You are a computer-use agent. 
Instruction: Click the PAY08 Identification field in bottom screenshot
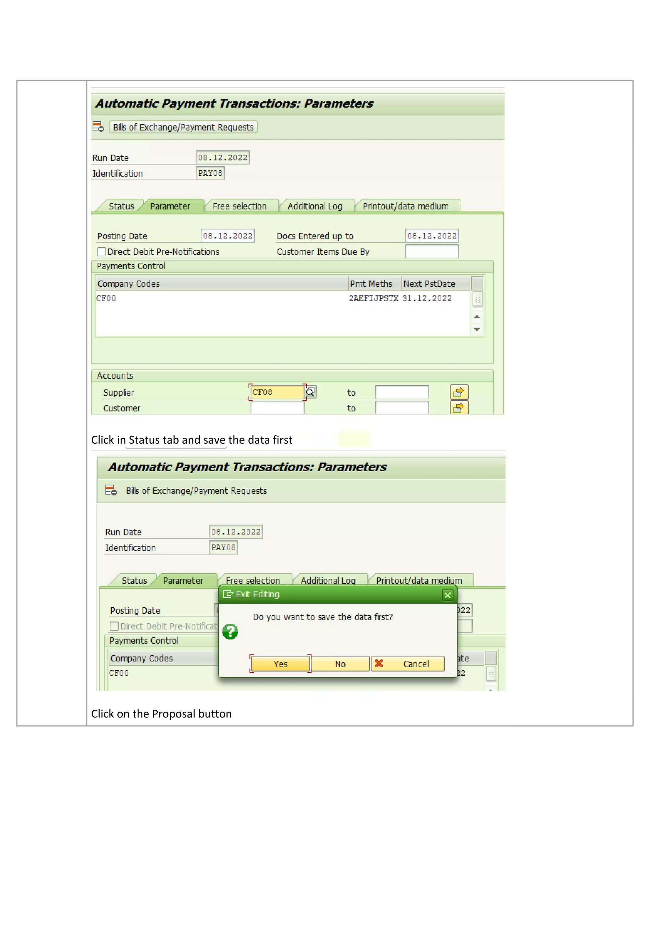(223, 547)
